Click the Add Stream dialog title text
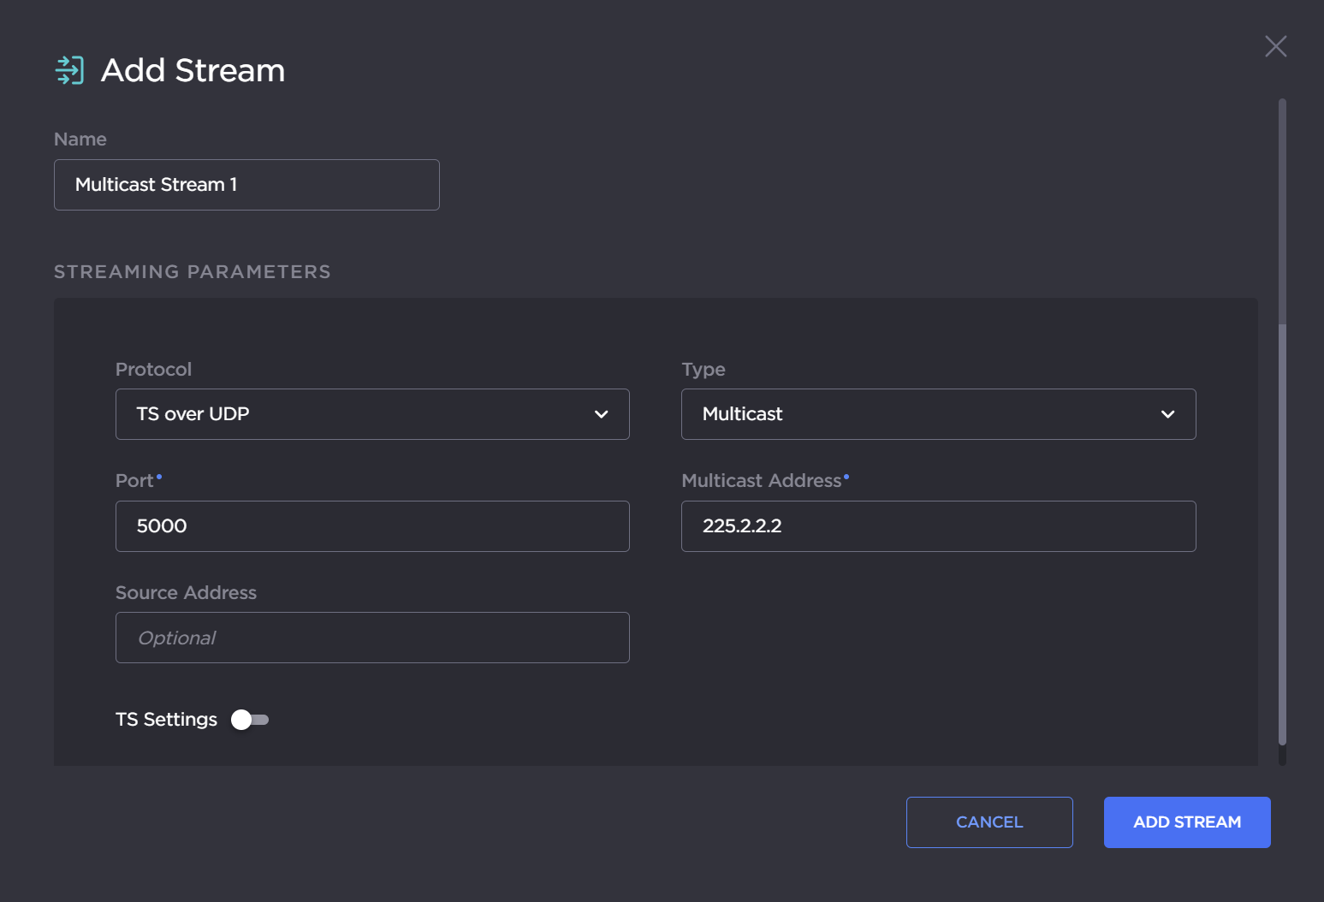Screen dimensions: 1324x902 193,70
